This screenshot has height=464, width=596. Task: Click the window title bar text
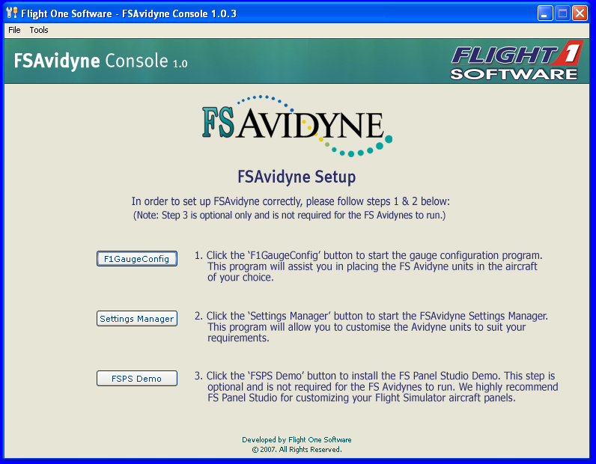[x=129, y=13]
